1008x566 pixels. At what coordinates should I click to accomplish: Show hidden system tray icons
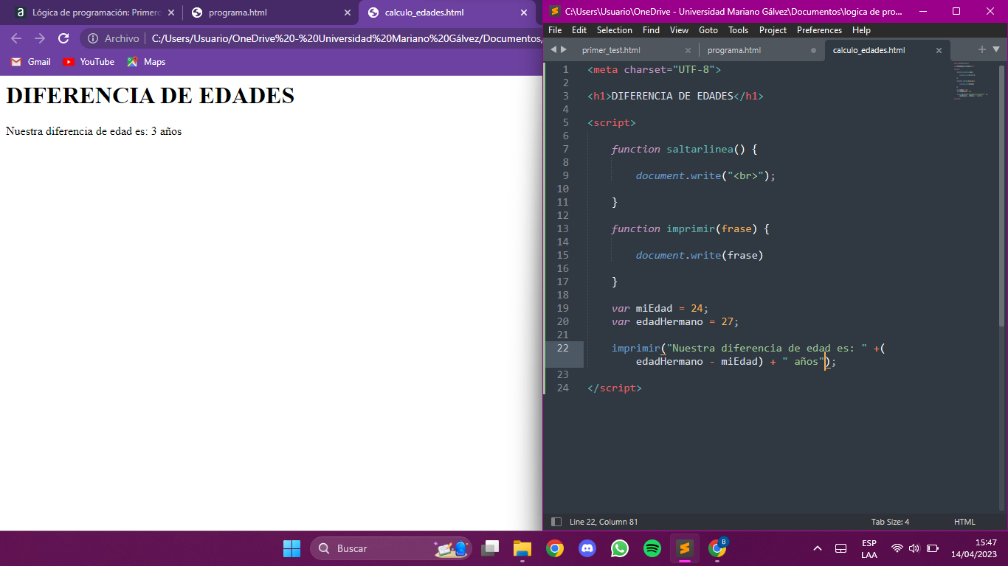(x=817, y=548)
